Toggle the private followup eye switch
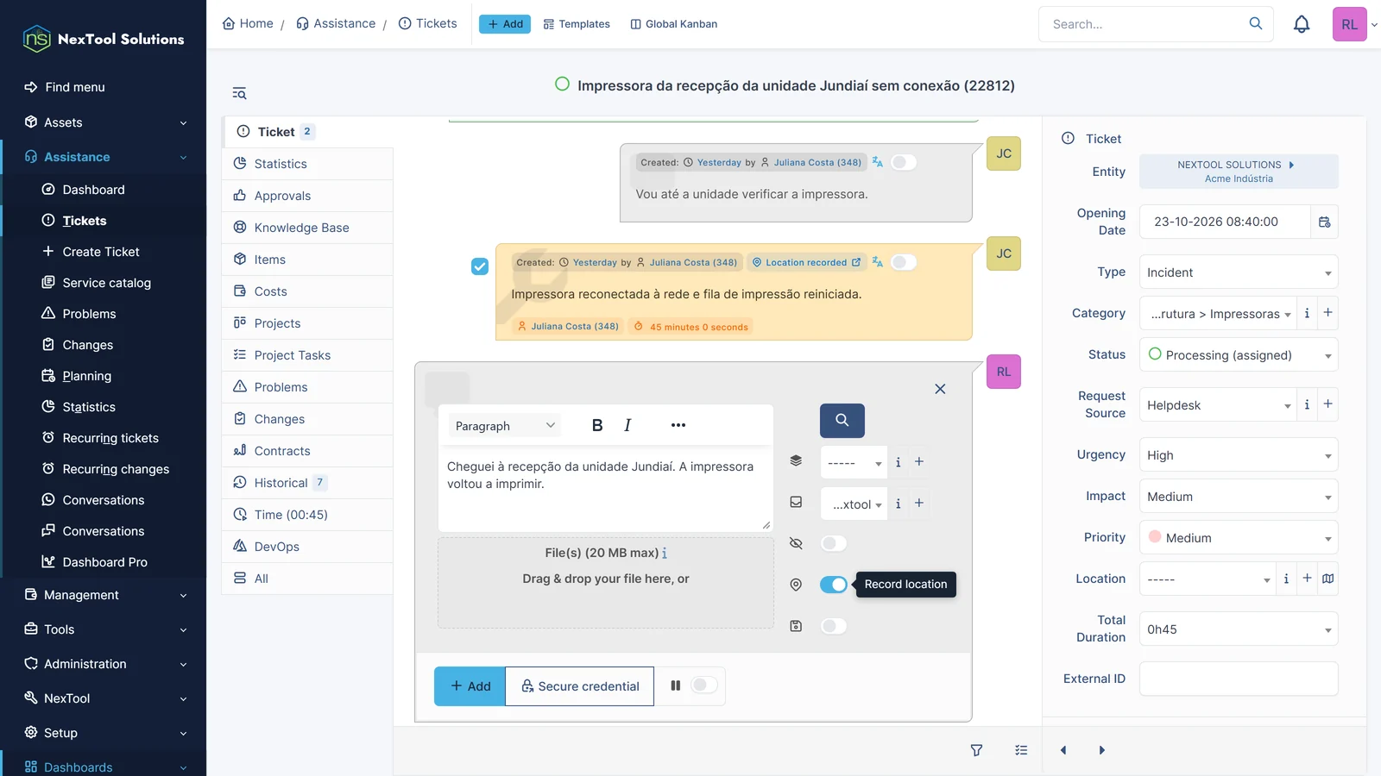The width and height of the screenshot is (1381, 776). click(x=833, y=543)
